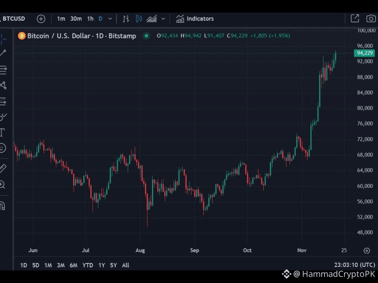Switch to the 1m interval

[61, 19]
